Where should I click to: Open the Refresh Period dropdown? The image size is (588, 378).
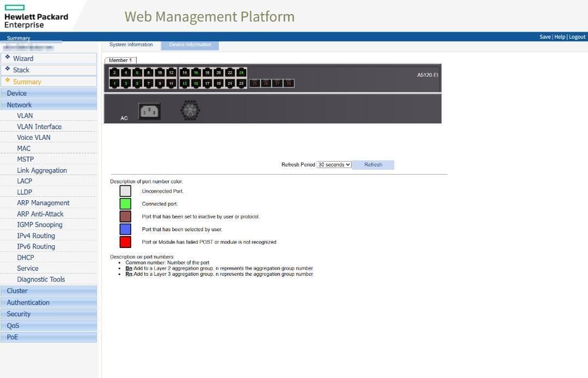[x=334, y=165]
